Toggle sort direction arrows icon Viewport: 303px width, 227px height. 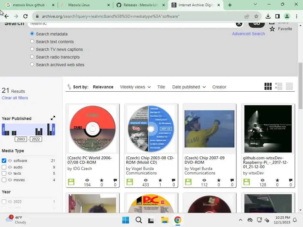69,87
